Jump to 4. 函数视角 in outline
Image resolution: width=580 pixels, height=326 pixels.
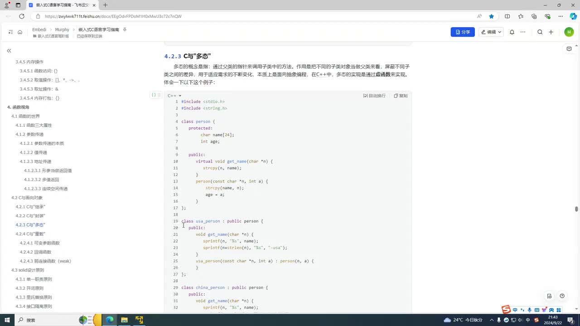pos(18,107)
